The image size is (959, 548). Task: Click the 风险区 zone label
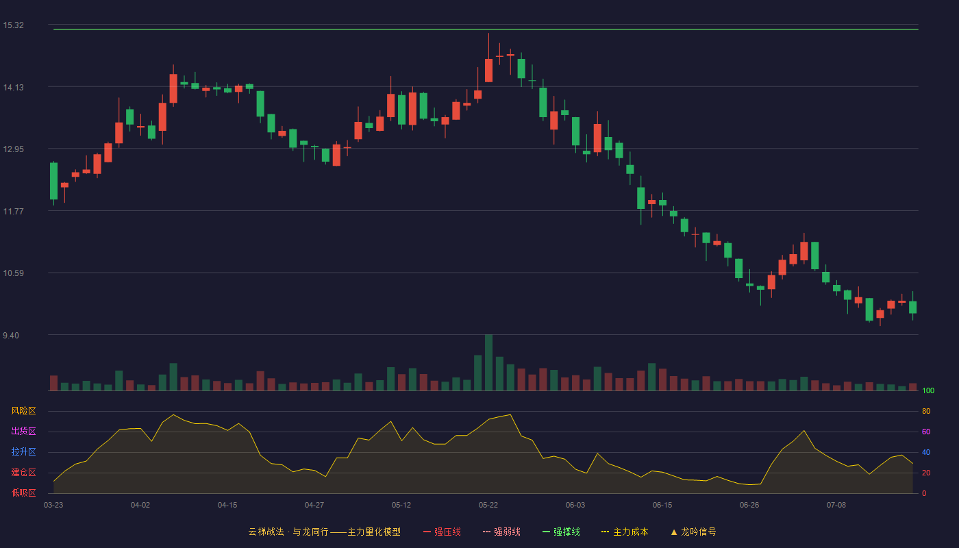click(24, 411)
